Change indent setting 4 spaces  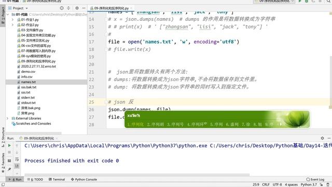click(291, 185)
